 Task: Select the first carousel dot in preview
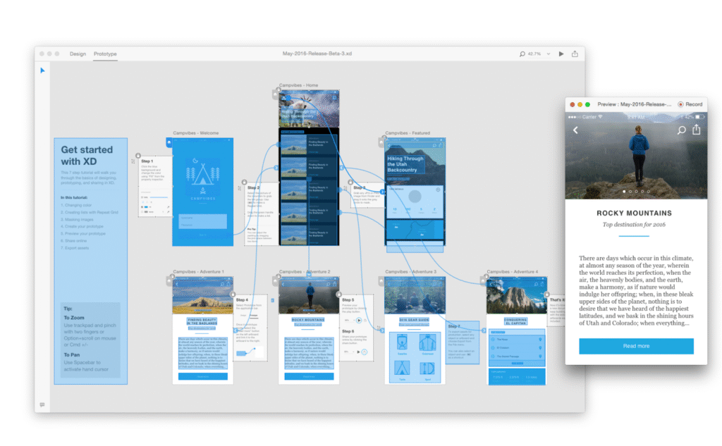(x=623, y=191)
